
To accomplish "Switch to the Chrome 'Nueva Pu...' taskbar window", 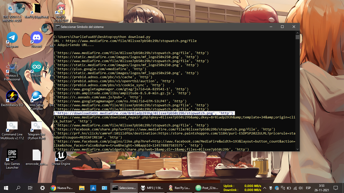I will point(62,188).
